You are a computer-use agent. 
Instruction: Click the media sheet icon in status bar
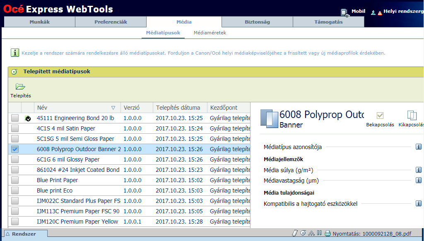(295, 233)
